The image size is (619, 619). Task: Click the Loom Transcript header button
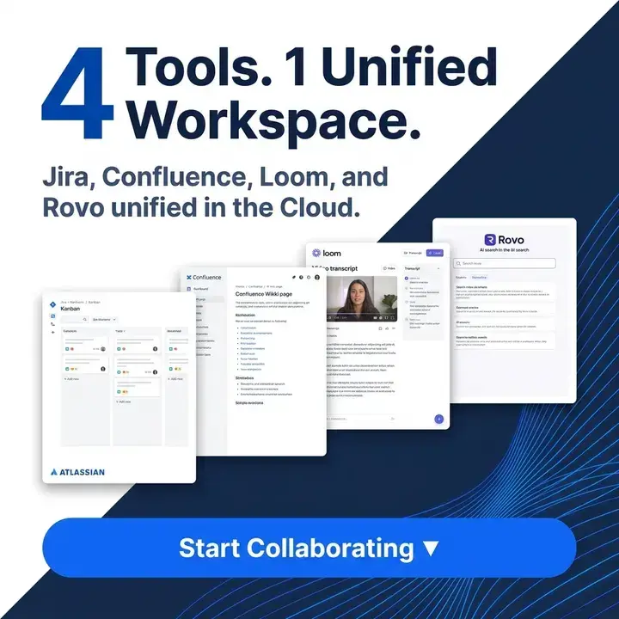(x=413, y=253)
